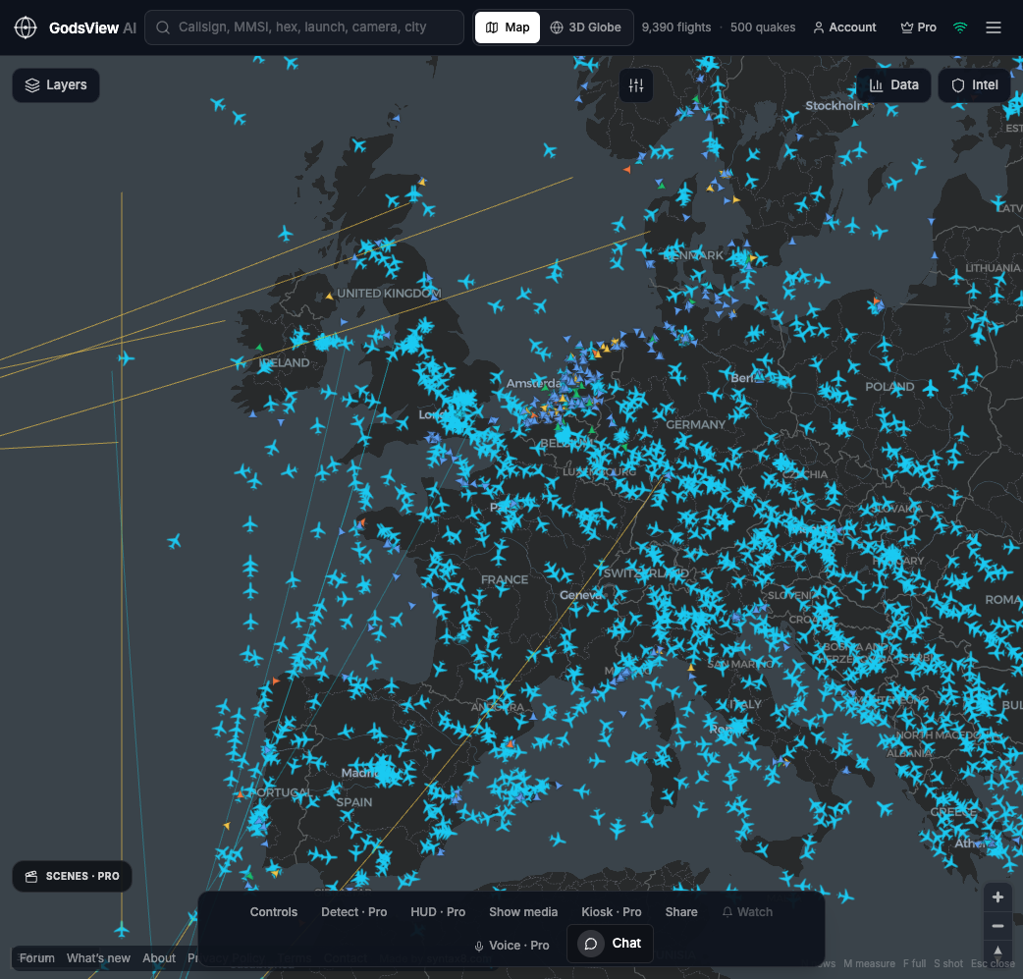Click the FRANCE map label
Image resolution: width=1023 pixels, height=979 pixels.
pyautogui.click(x=505, y=579)
